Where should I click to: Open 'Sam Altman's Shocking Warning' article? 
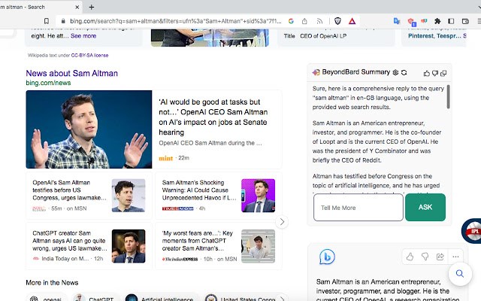[199, 190]
